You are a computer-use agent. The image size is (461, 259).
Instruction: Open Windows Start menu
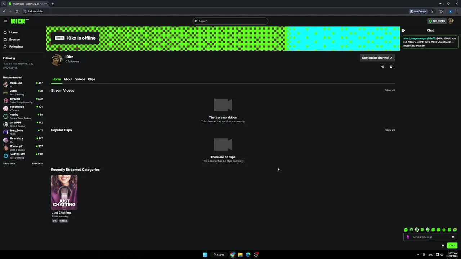[205, 255]
